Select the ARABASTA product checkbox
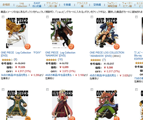Viewport: 143px width, 120px height. coord(92,17)
